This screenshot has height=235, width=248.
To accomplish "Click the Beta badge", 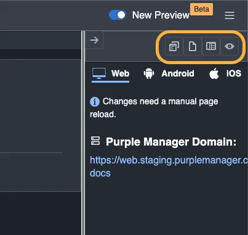I will [201, 9].
